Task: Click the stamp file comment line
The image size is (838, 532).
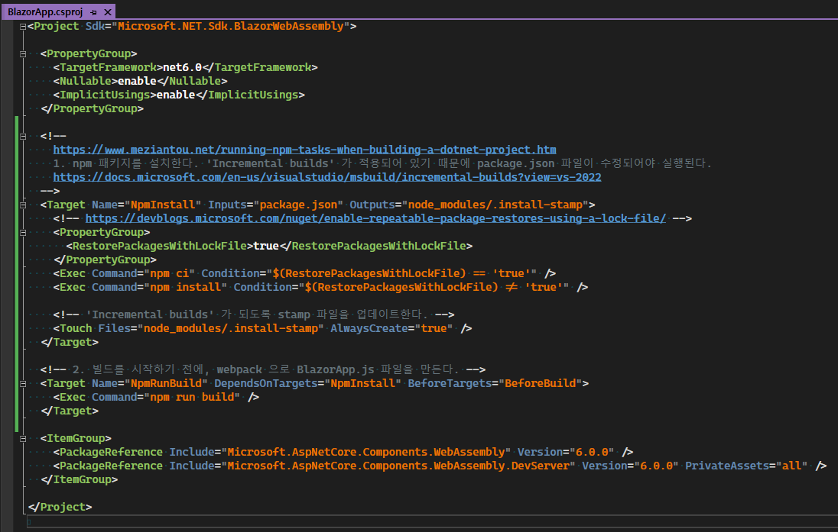Action: [x=254, y=314]
